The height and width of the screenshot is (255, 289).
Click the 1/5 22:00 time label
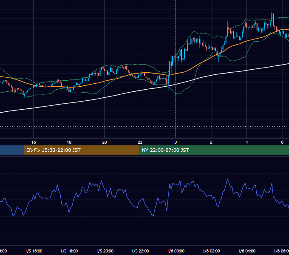pyautogui.click(x=140, y=251)
